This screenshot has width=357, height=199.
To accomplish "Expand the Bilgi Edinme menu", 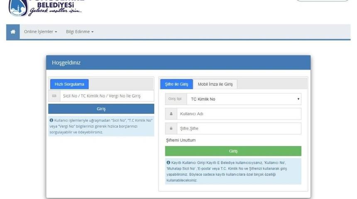I will coord(80,32).
